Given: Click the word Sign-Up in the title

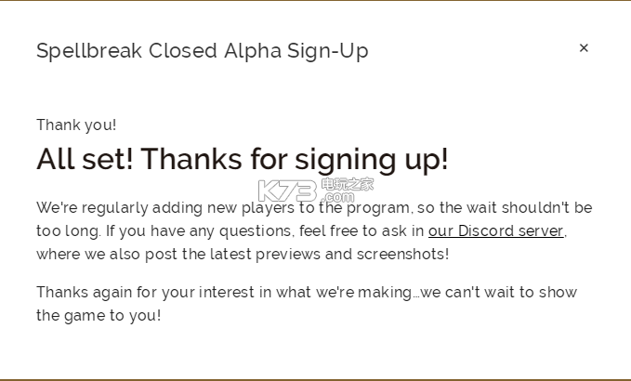Looking at the screenshot, I should tap(327, 51).
